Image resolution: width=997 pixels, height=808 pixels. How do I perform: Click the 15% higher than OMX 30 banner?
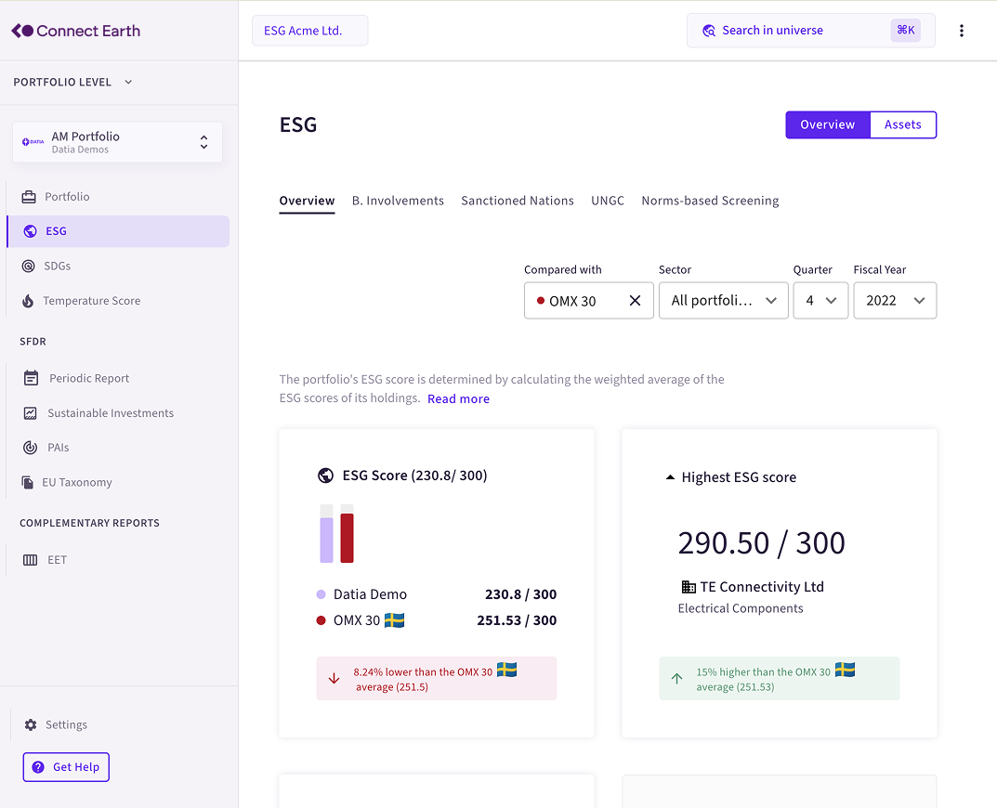(x=779, y=679)
